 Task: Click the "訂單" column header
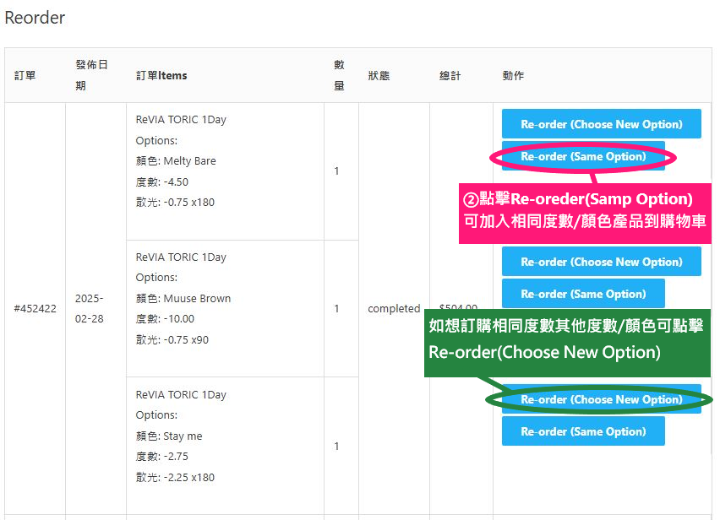click(x=25, y=76)
